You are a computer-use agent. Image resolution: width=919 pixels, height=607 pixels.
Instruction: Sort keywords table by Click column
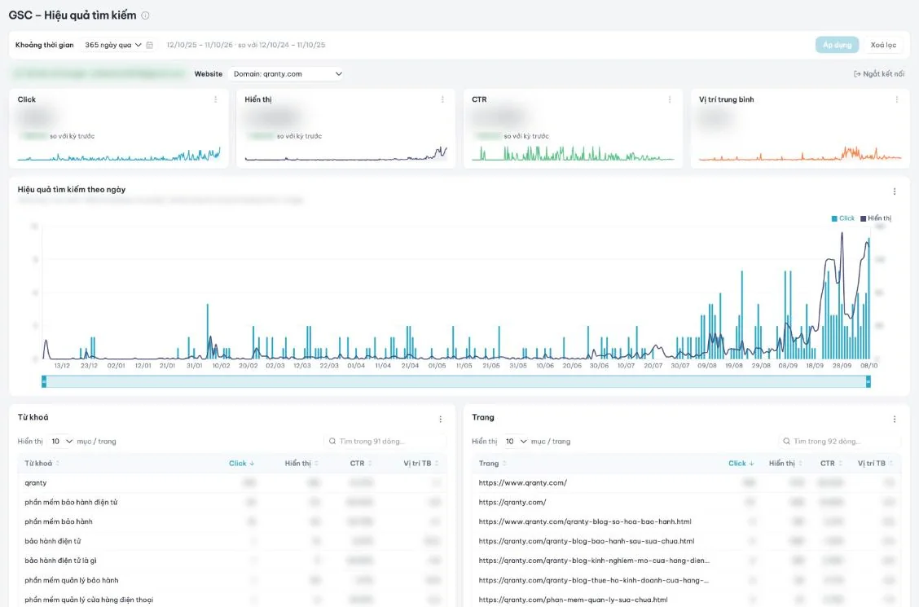241,464
